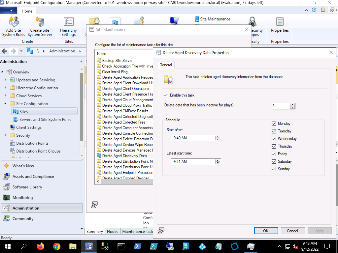Open File Explorer from the taskbar
This screenshot has width=338, height=253.
pos(73,246)
